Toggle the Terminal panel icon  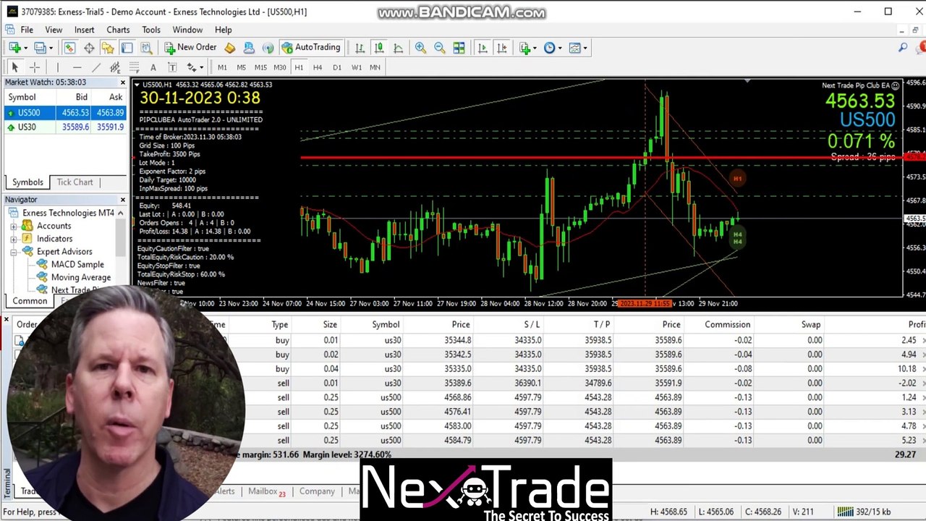click(x=127, y=48)
